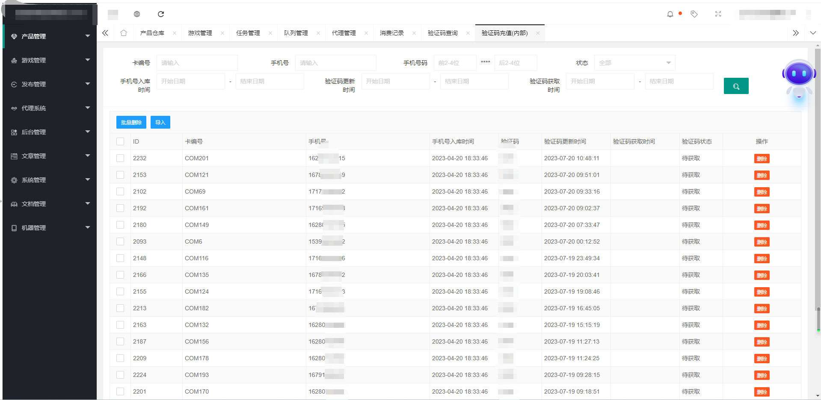Check the row with ID 2192
Screen dimensions: 821x400
pos(120,208)
